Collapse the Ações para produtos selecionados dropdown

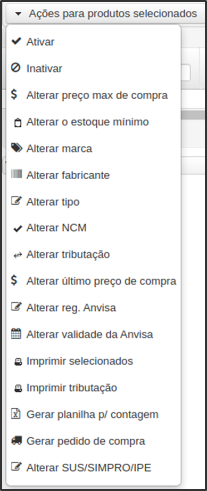pyautogui.click(x=106, y=14)
